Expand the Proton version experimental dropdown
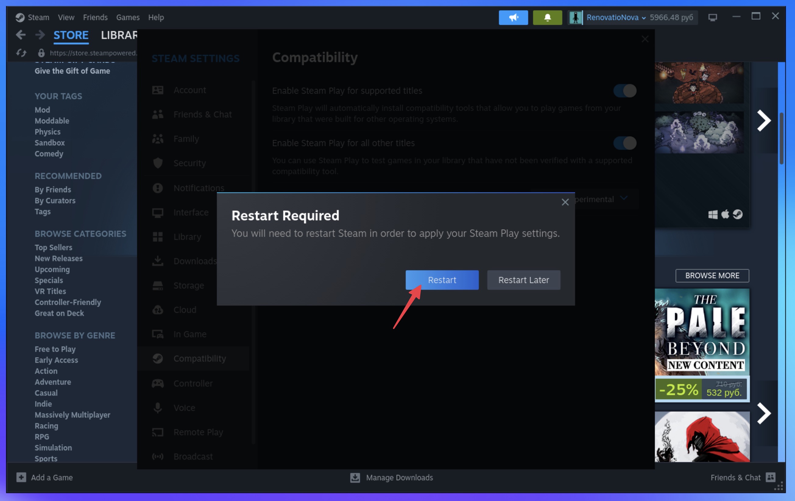795x501 pixels. [624, 198]
